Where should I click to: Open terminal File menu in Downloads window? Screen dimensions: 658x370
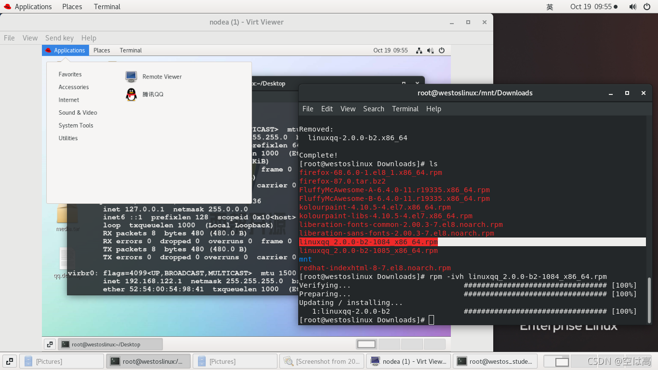tap(308, 109)
